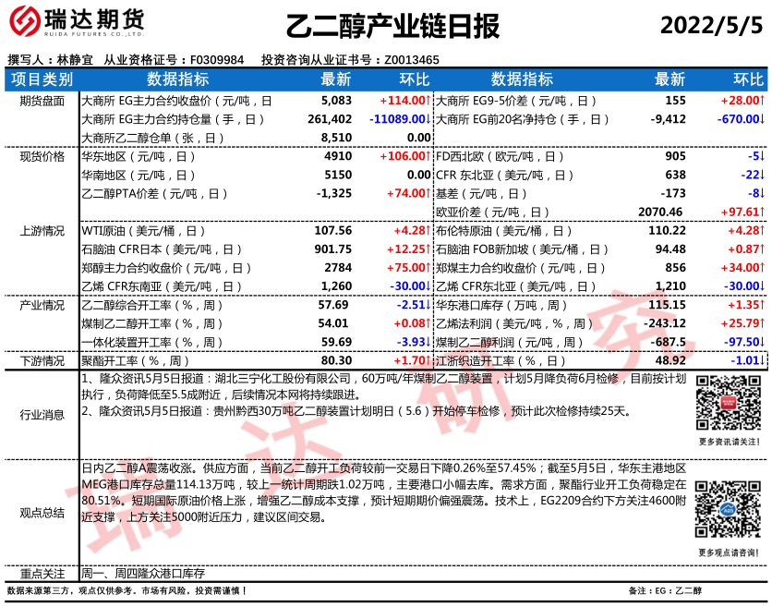Select the 聚酯开工率 indicator row label

coord(136,361)
